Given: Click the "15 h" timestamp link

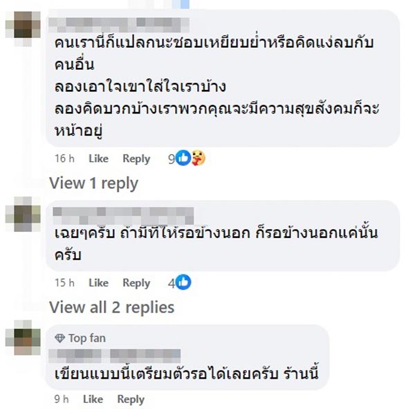Looking at the screenshot, I should 64,282.
